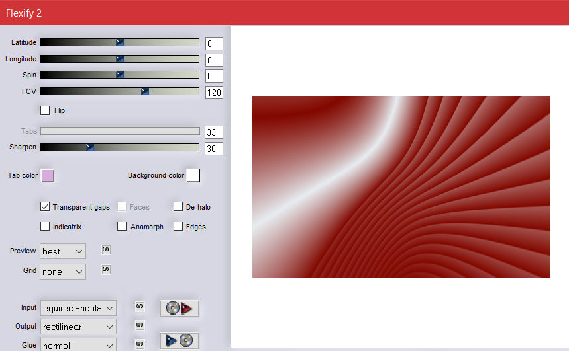The height and width of the screenshot is (351, 569).
Task: Enable the De-halo checkbox
Action: [x=178, y=206]
